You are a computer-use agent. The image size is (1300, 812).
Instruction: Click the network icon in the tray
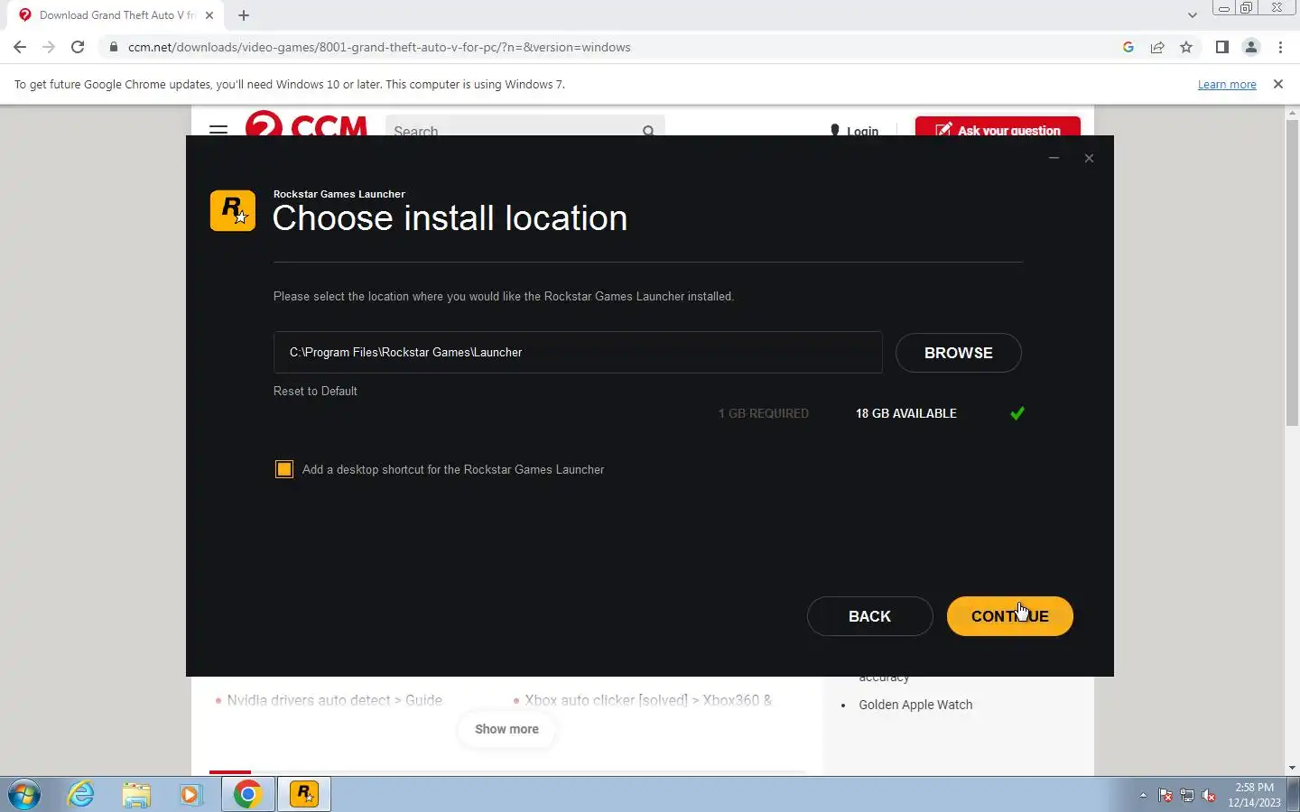point(1187,796)
